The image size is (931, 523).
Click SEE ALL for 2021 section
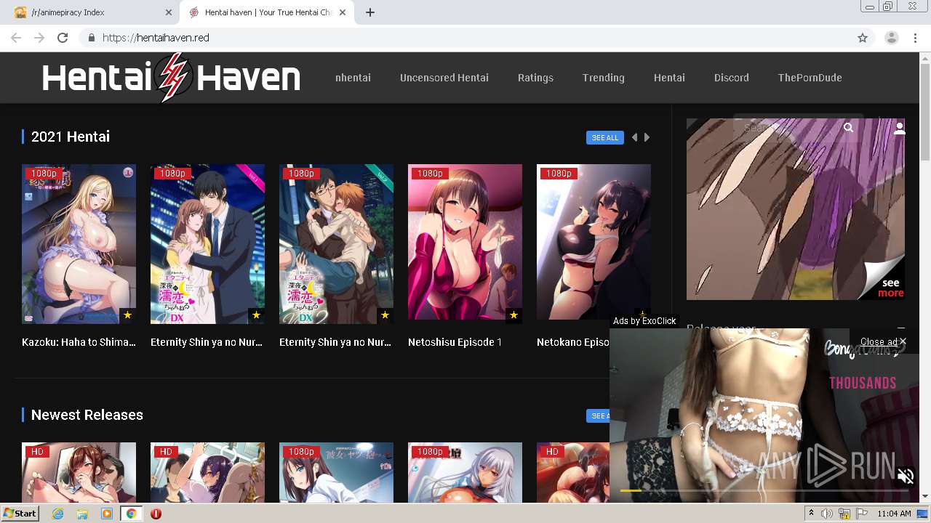(x=605, y=137)
